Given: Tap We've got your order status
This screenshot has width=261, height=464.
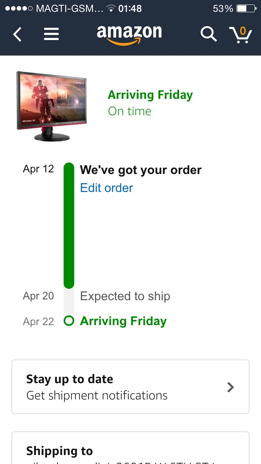Looking at the screenshot, I should 141,170.
